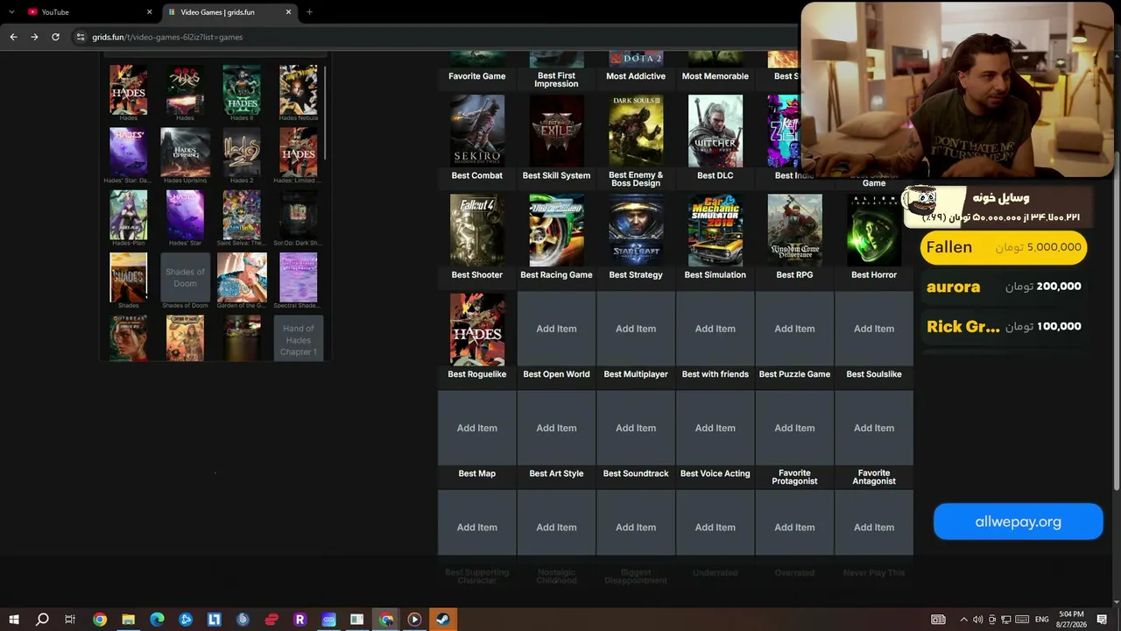Select the Shades of Doom search result

[185, 278]
